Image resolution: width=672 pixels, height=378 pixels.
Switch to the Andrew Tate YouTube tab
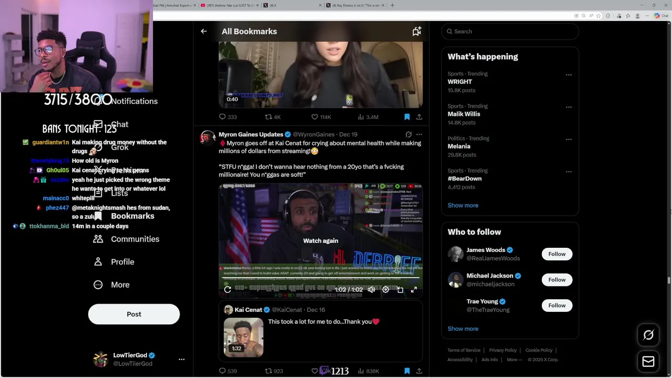point(229,5)
